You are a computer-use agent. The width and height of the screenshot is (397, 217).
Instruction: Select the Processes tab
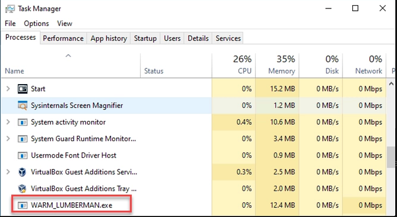point(20,37)
